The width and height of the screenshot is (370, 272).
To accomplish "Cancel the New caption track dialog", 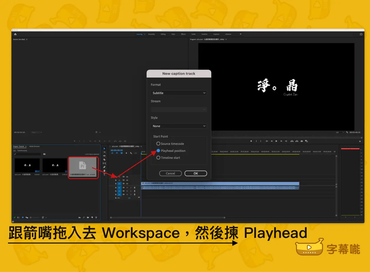I will [170, 173].
